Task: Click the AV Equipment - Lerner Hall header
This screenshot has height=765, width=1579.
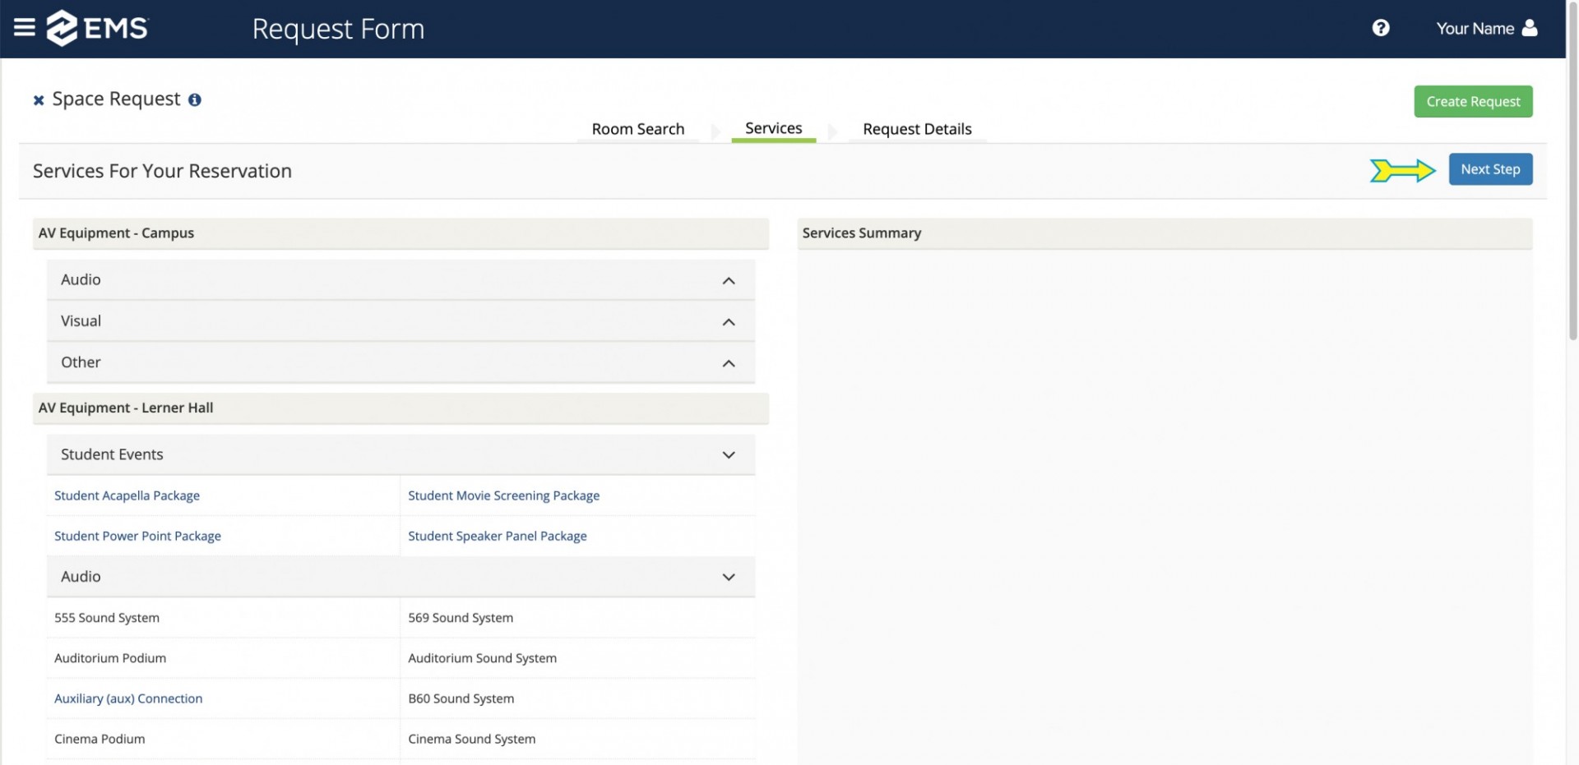Action: [401, 408]
